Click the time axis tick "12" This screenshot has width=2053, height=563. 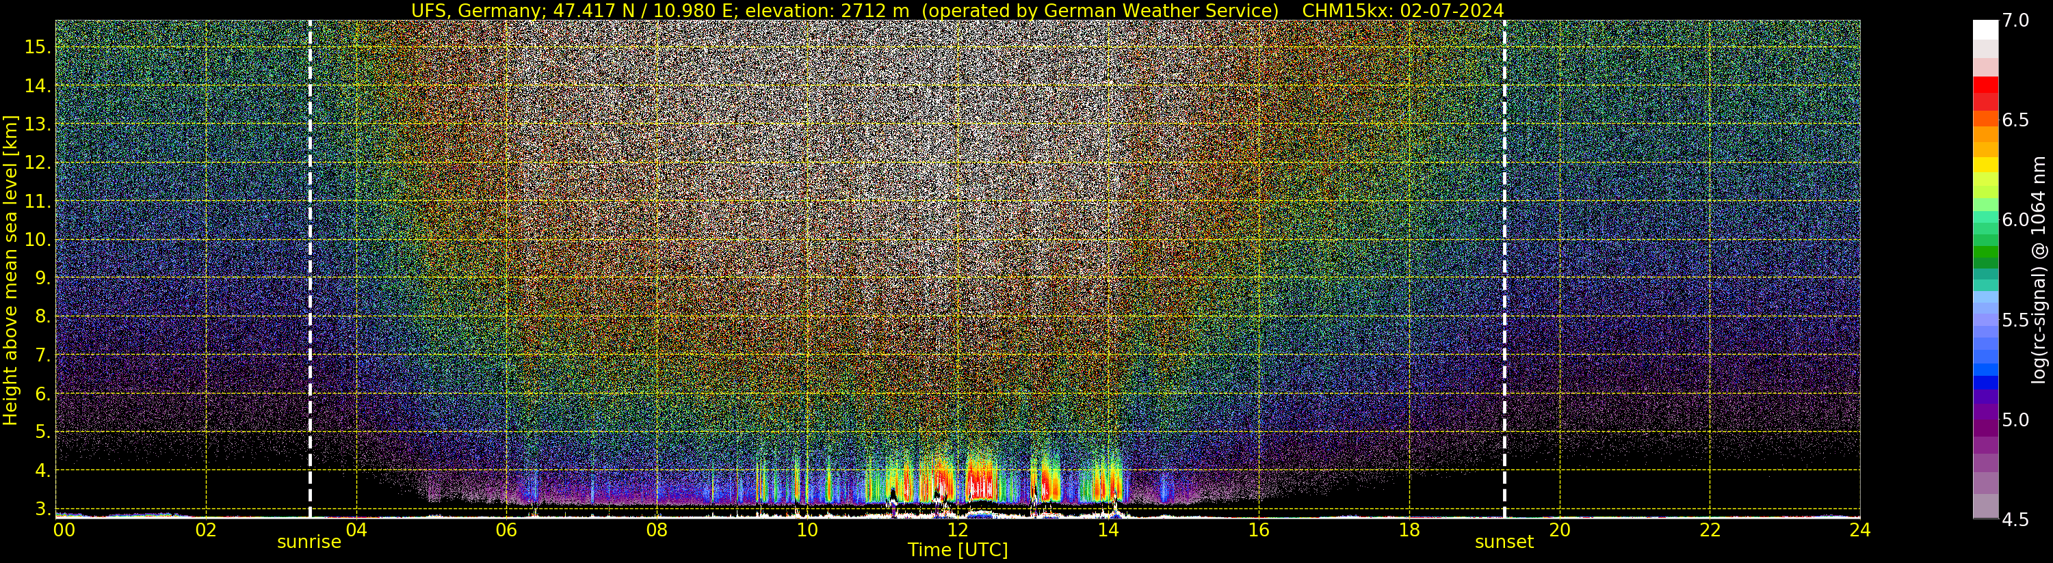957,530
